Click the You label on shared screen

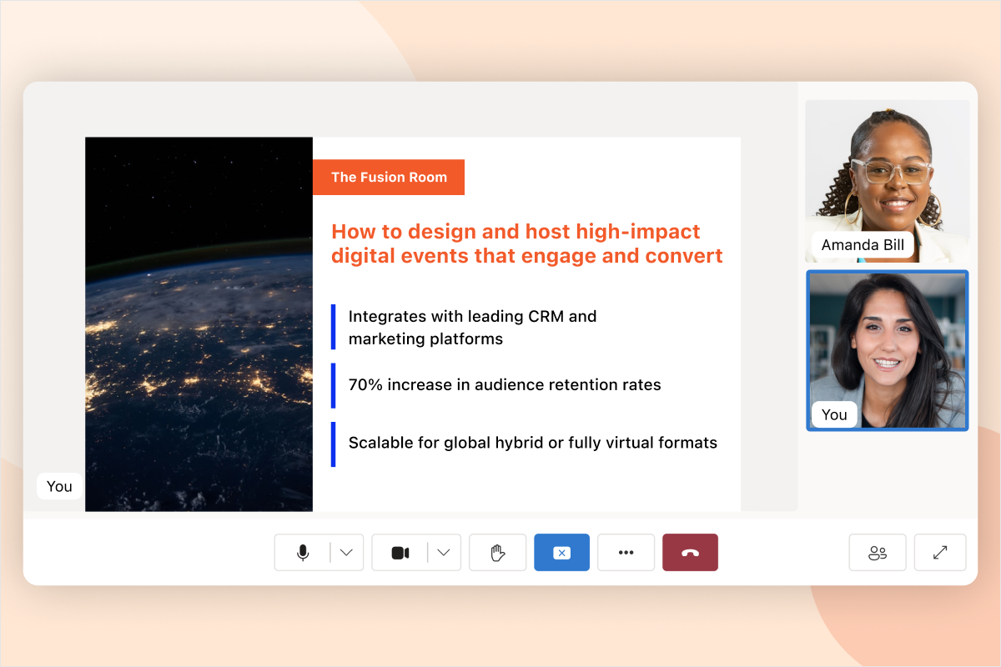point(59,486)
